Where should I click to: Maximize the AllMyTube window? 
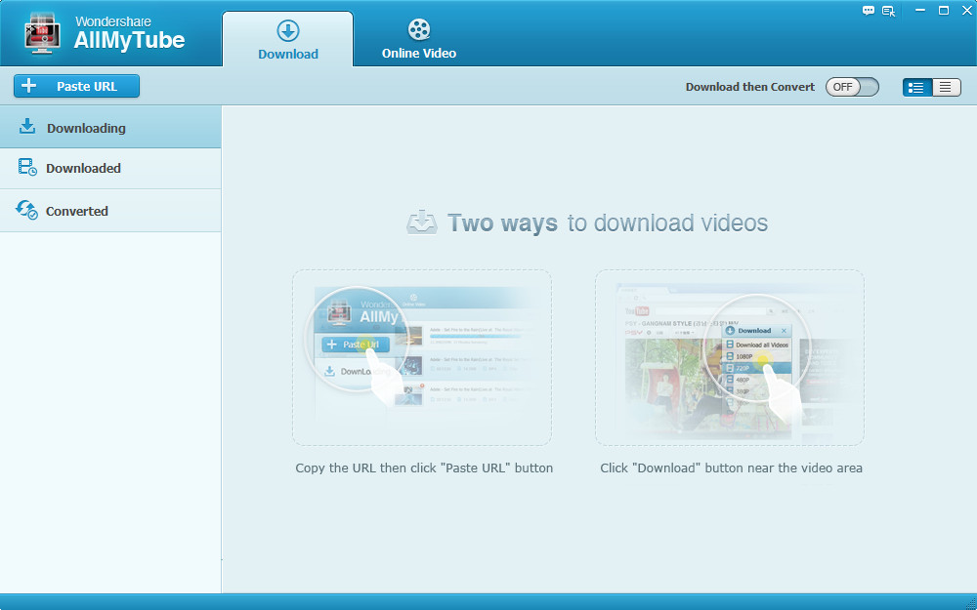point(944,11)
